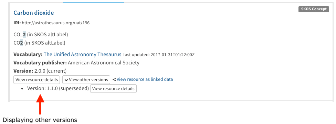This screenshot has height=124, width=336.
Task: Click the Version 2.0.0 (current) text
Action: (x=40, y=71)
